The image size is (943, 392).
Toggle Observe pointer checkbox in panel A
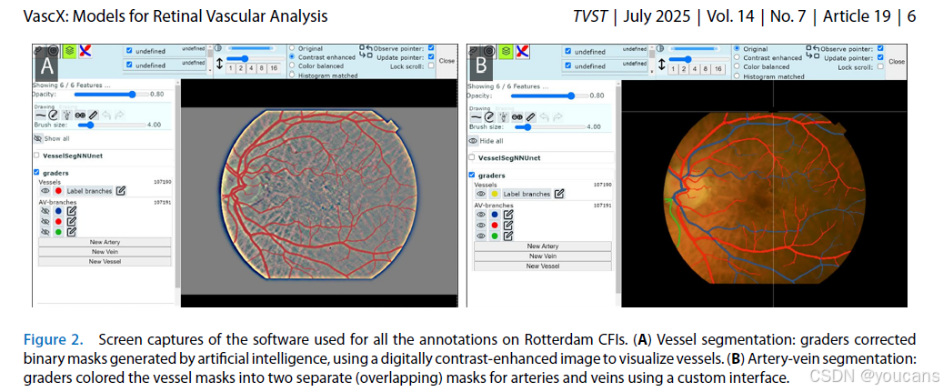[x=431, y=48]
